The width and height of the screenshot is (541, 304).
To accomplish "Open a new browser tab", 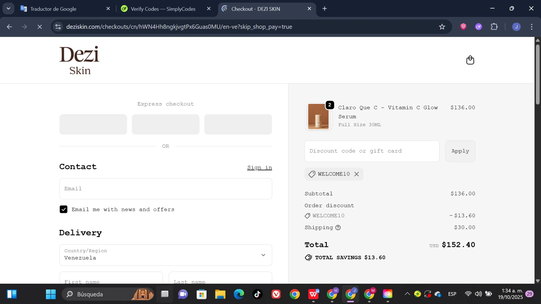I will [x=325, y=9].
